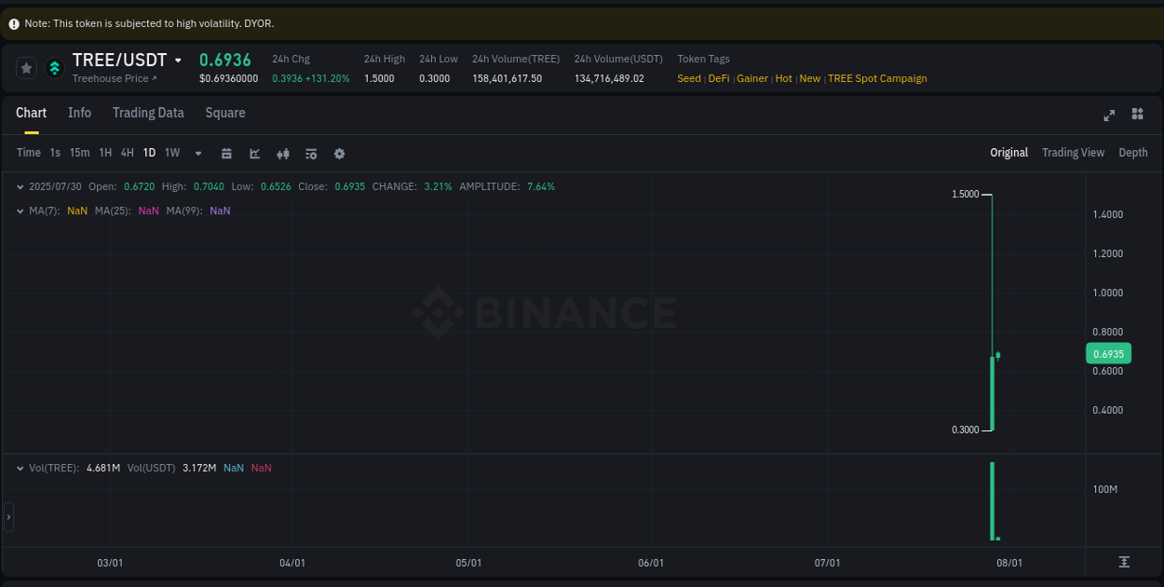Open the indicators list icon
Image resolution: width=1164 pixels, height=587 pixels.
pos(311,153)
